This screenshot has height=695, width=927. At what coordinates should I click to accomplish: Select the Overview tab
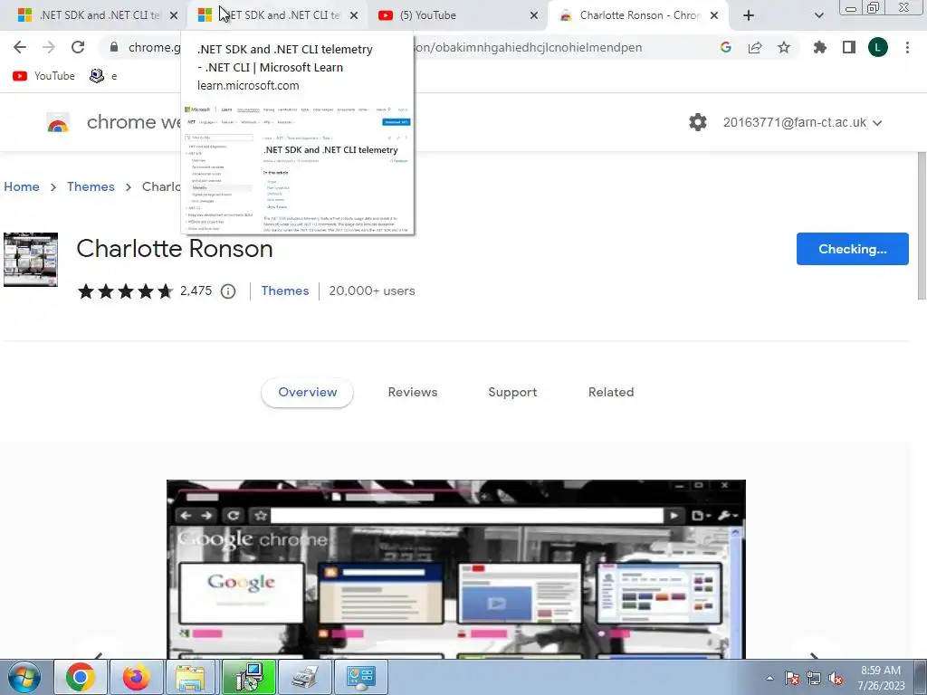(x=308, y=393)
